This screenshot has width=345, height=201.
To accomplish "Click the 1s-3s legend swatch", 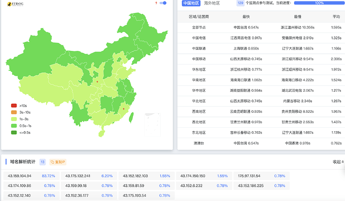I will (14, 119).
